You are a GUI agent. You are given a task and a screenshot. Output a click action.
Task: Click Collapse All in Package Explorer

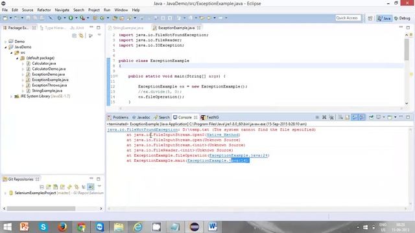click(75, 36)
